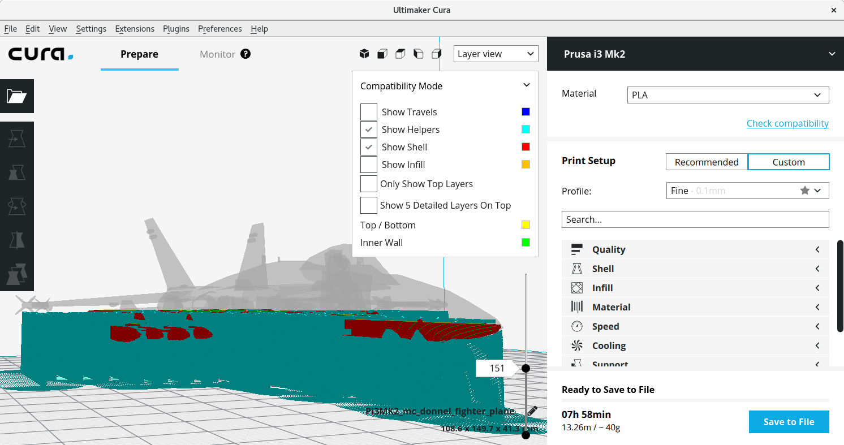Open the PLA material dropdown
Viewport: 844px width, 445px height.
point(728,95)
